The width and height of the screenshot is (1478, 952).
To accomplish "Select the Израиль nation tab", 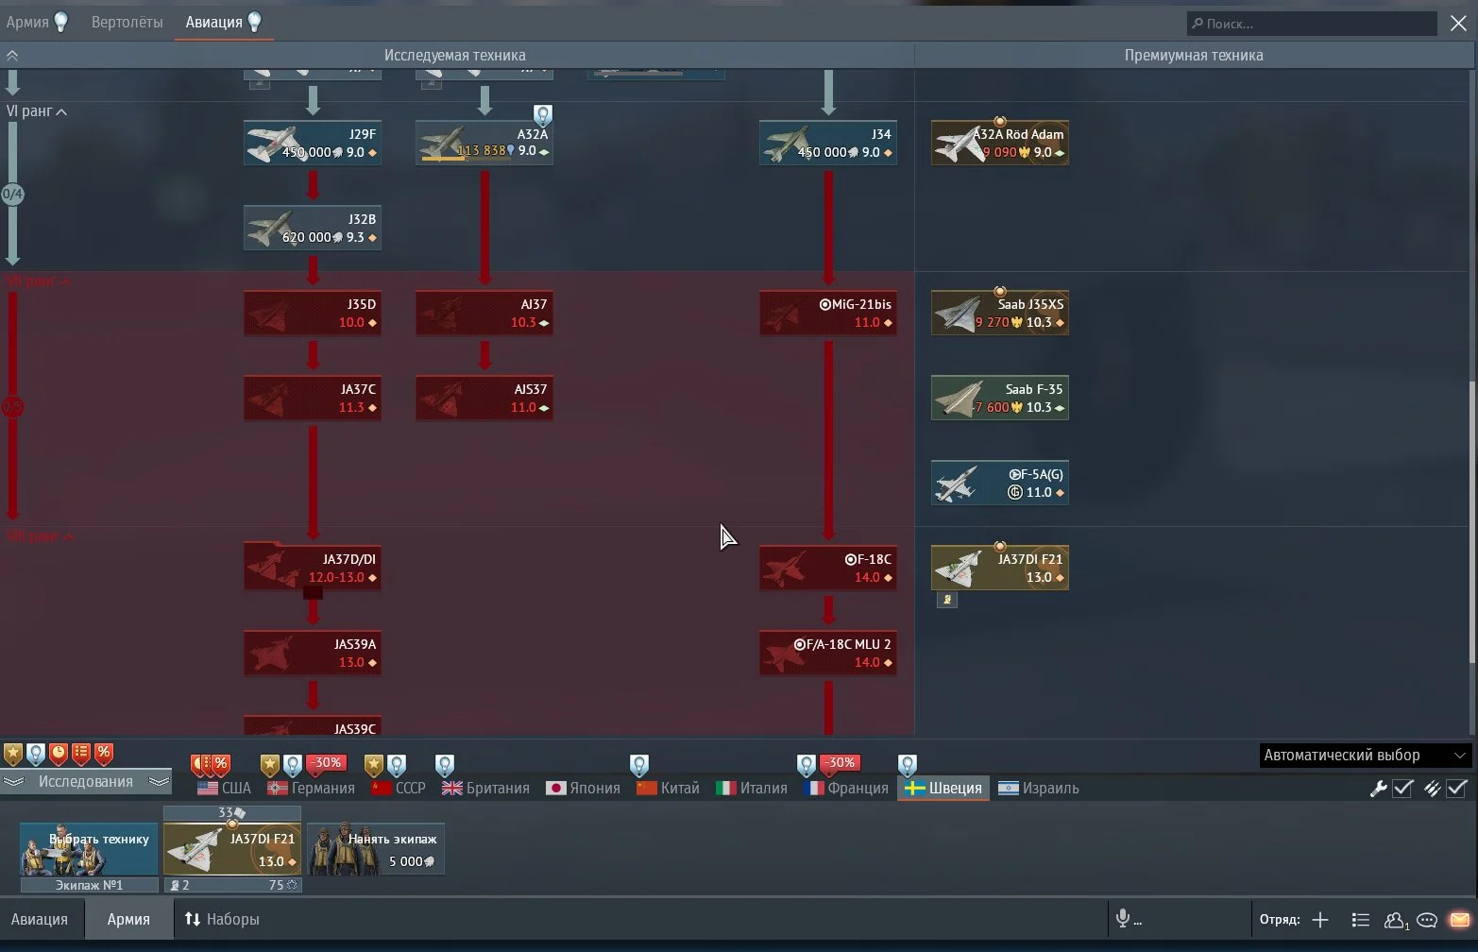I will tap(1039, 789).
